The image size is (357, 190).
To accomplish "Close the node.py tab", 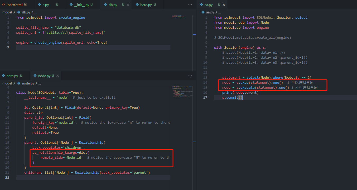I will (x=57, y=76).
